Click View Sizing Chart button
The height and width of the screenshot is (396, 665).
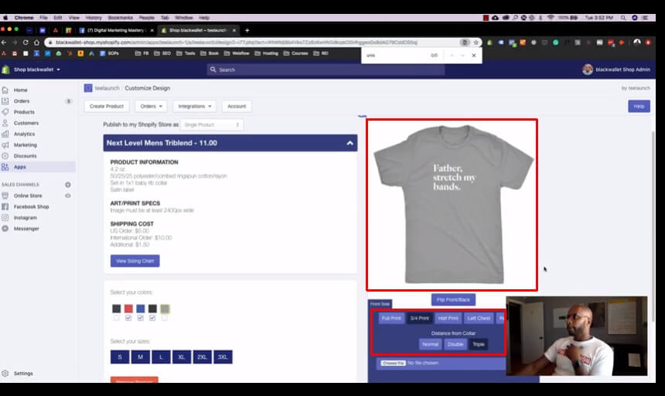click(x=135, y=261)
